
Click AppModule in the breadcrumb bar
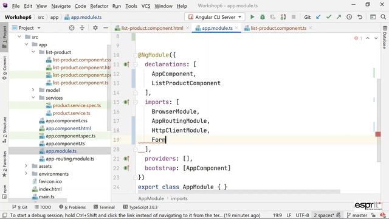click(151, 198)
